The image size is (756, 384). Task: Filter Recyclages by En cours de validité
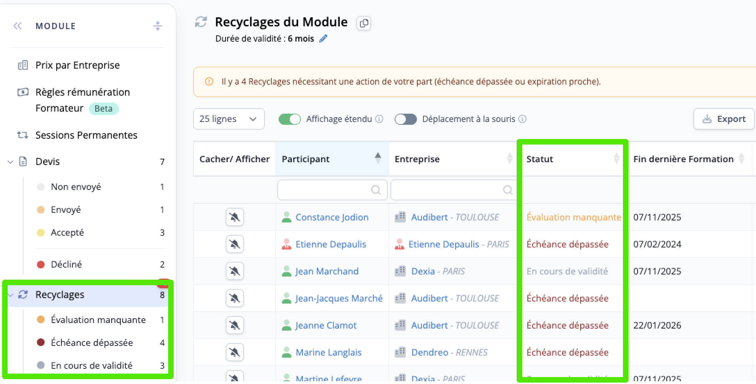pos(91,365)
